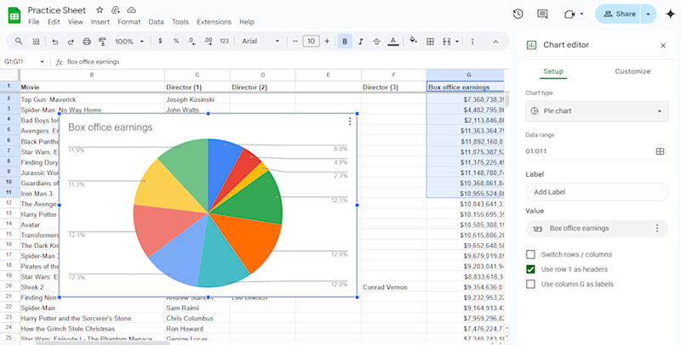
Task: Open the comments icon
Action: point(542,14)
